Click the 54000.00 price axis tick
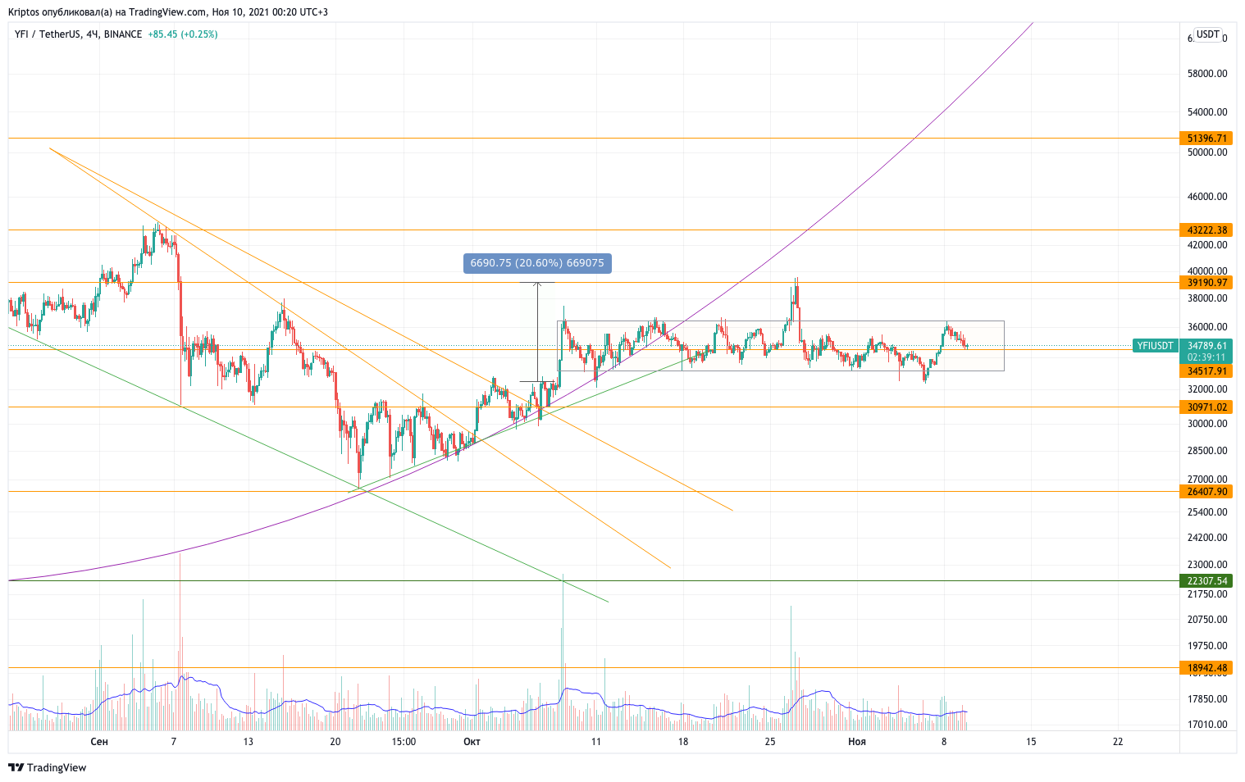1245x782 pixels. 1207,112
